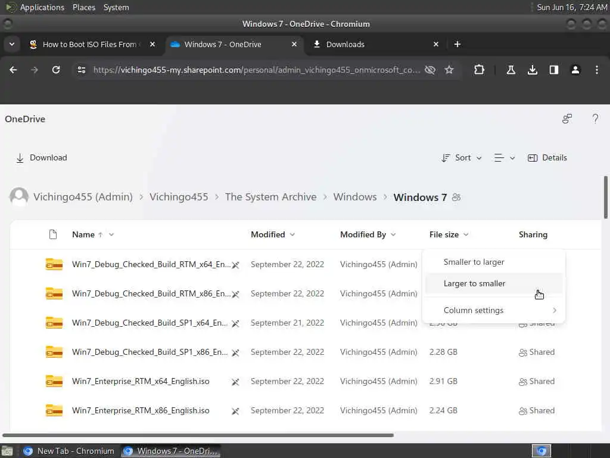610x458 pixels.
Task: Go to Vichingo455 (Admin) breadcrumb
Action: click(83, 197)
